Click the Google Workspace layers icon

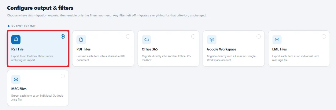point(212,40)
